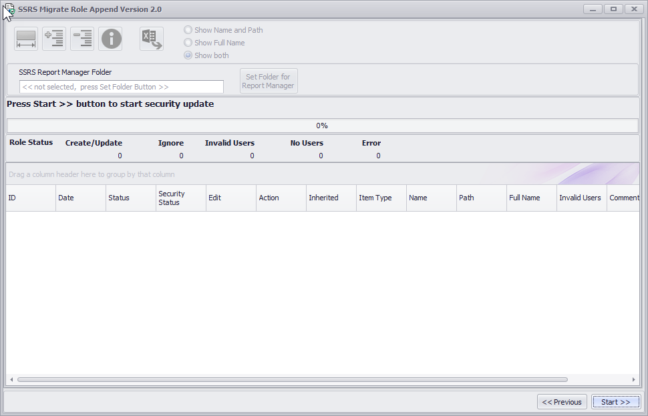Click the Start >> button
The width and height of the screenshot is (648, 416).
[616, 402]
